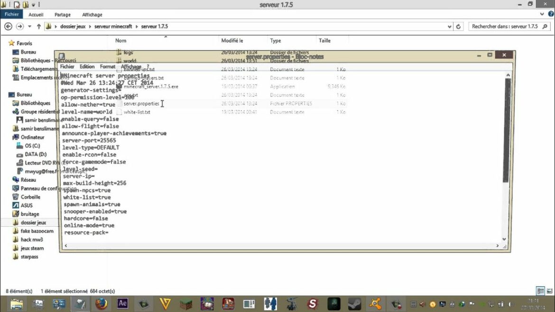Image resolution: width=555 pixels, height=312 pixels.
Task: Open Notepad's Format menu
Action: pyautogui.click(x=108, y=67)
